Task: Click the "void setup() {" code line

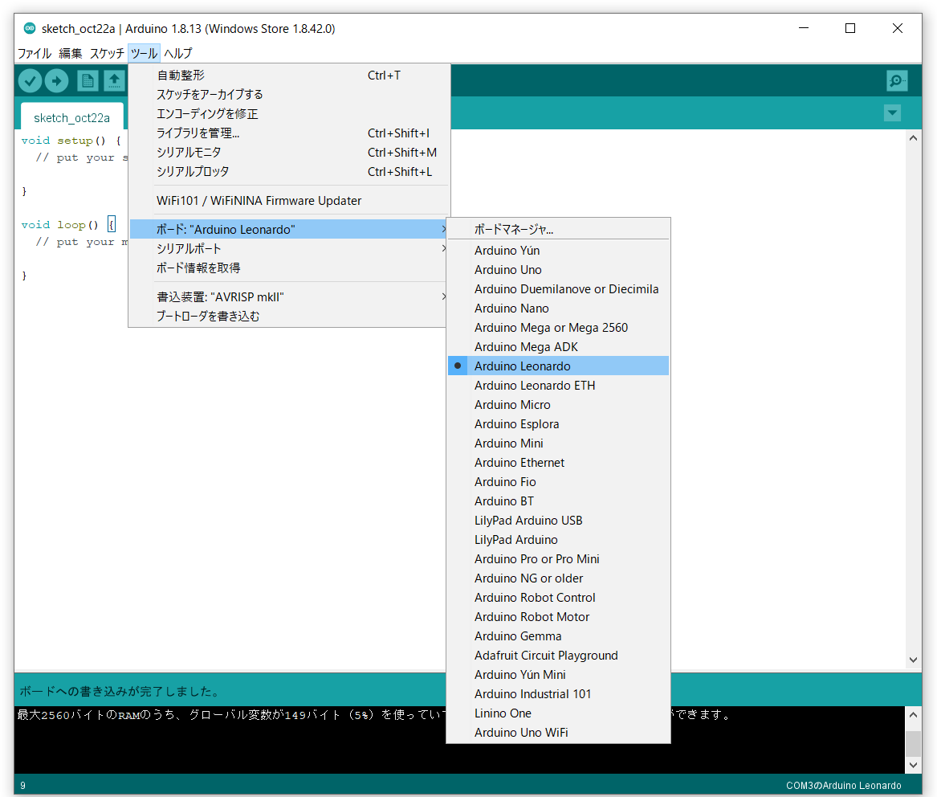Action: pos(71,141)
